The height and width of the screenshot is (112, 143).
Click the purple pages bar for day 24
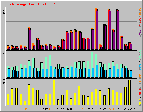click(x=106, y=38)
